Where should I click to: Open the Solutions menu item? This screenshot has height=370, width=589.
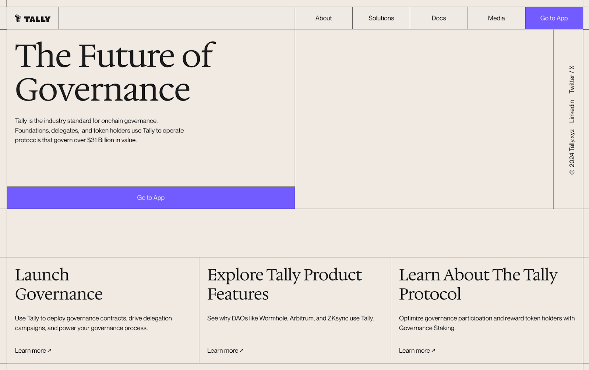(381, 18)
